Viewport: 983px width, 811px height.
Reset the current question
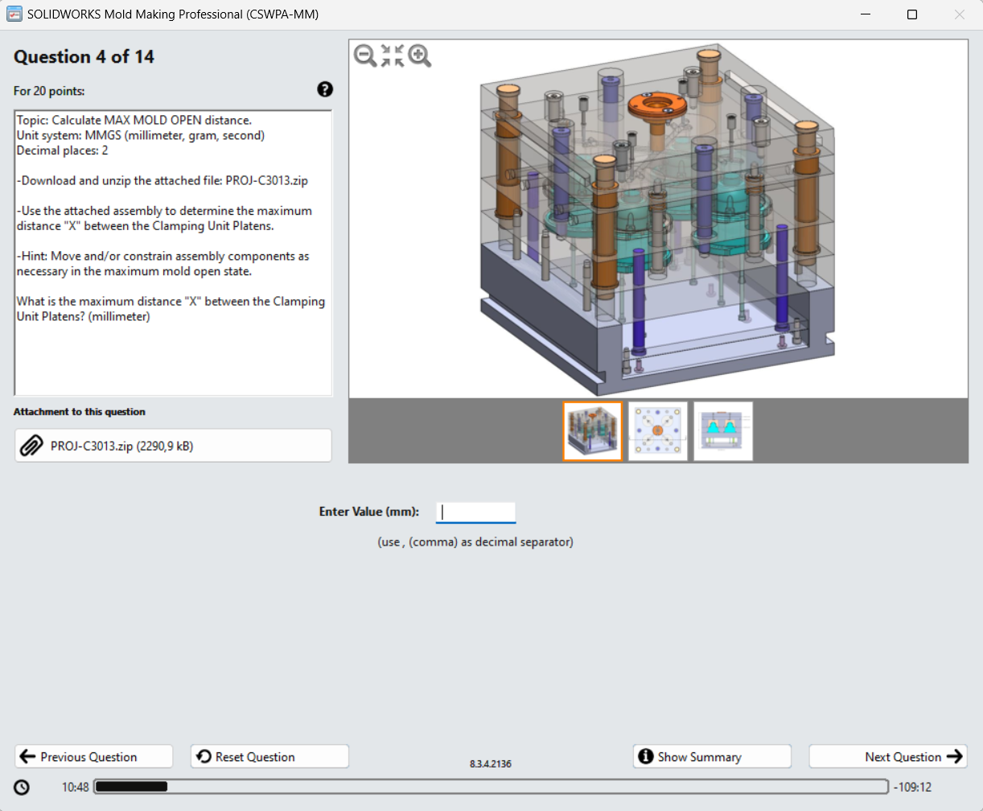point(269,756)
